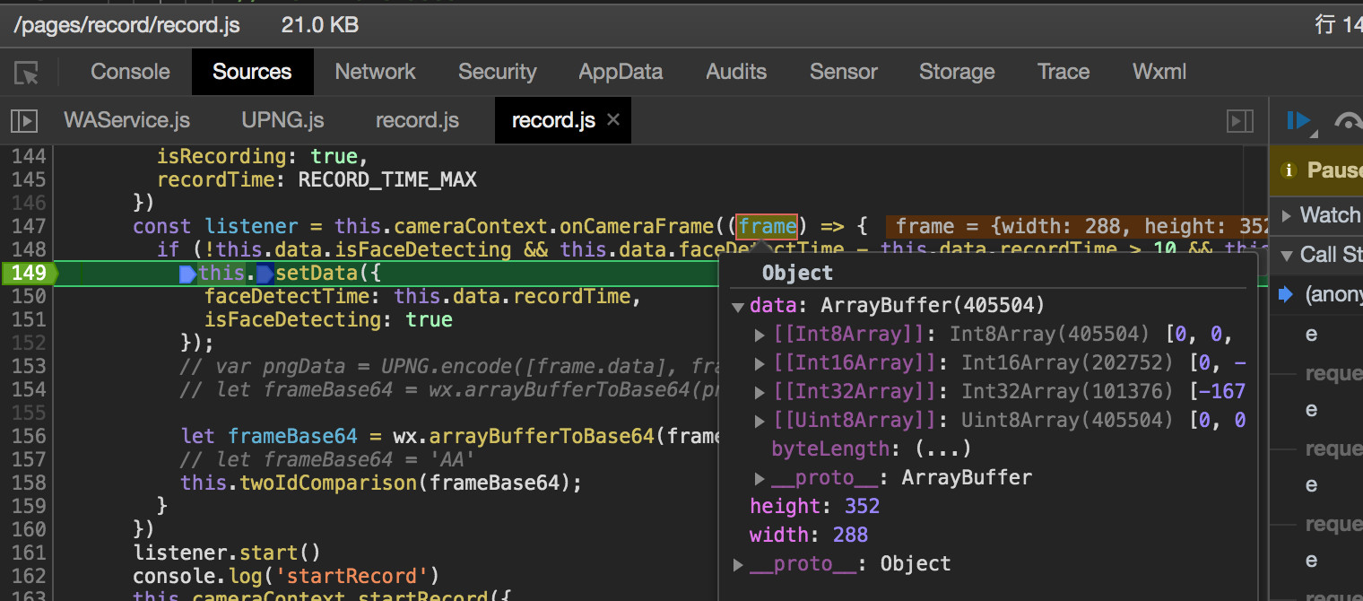1363x601 pixels.
Task: Open the WAService.js file tab
Action: [126, 120]
